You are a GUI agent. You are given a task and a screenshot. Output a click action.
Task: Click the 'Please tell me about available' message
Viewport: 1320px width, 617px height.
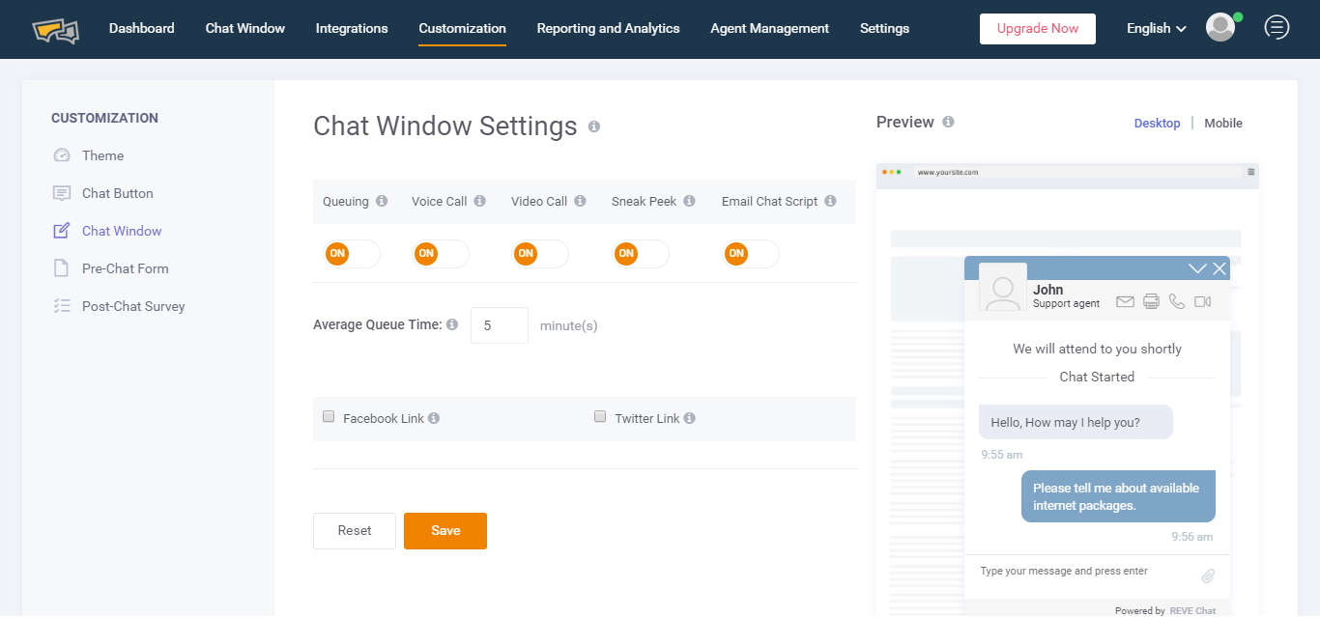click(x=1118, y=496)
